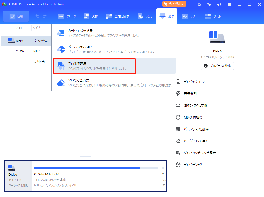Click the shredder icon beside ファイルを破壊
The height and width of the screenshot is (197, 264).
(61, 66)
